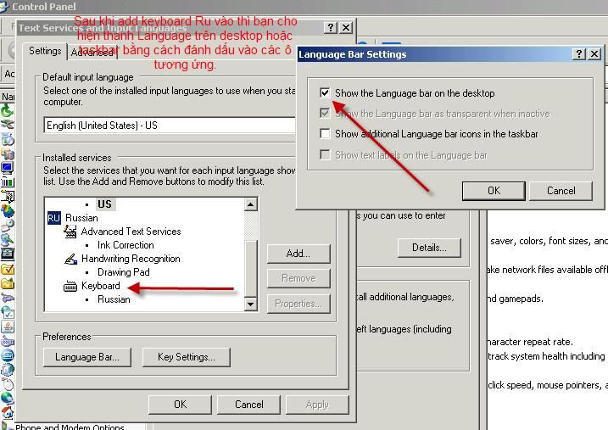This screenshot has height=430, width=608.
Task: Uncheck Show the Language bar on the desktop
Action: point(325,93)
